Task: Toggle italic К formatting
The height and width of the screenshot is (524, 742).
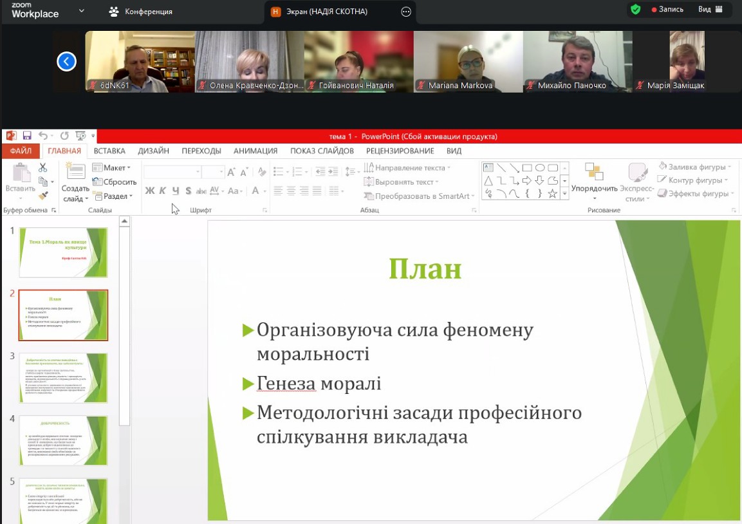Action: tap(162, 191)
